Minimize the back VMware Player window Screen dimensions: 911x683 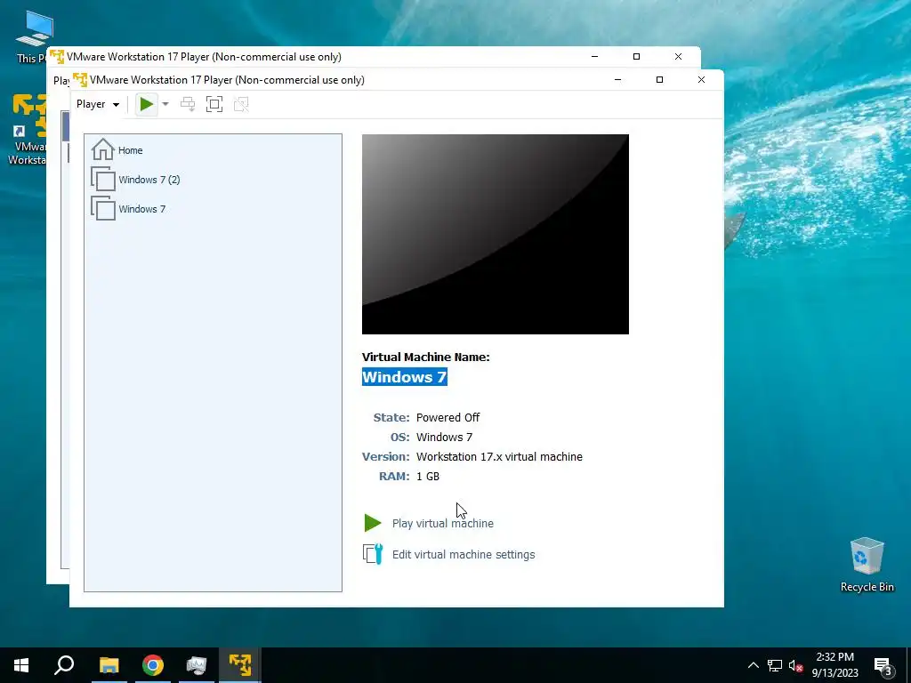tap(594, 56)
